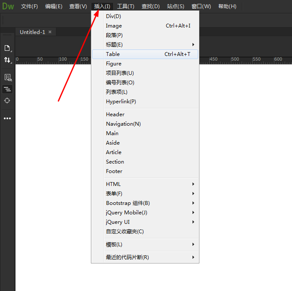The height and width of the screenshot is (291, 292).
Task: Expand the jQuery UI submenu
Action: coord(145,222)
